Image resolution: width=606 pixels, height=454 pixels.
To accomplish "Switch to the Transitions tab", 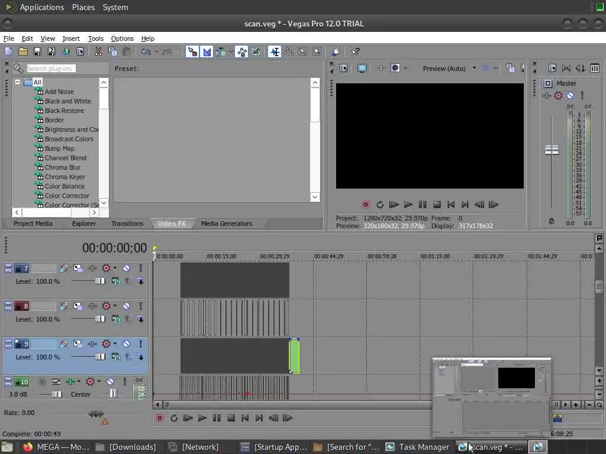I will 127,223.
